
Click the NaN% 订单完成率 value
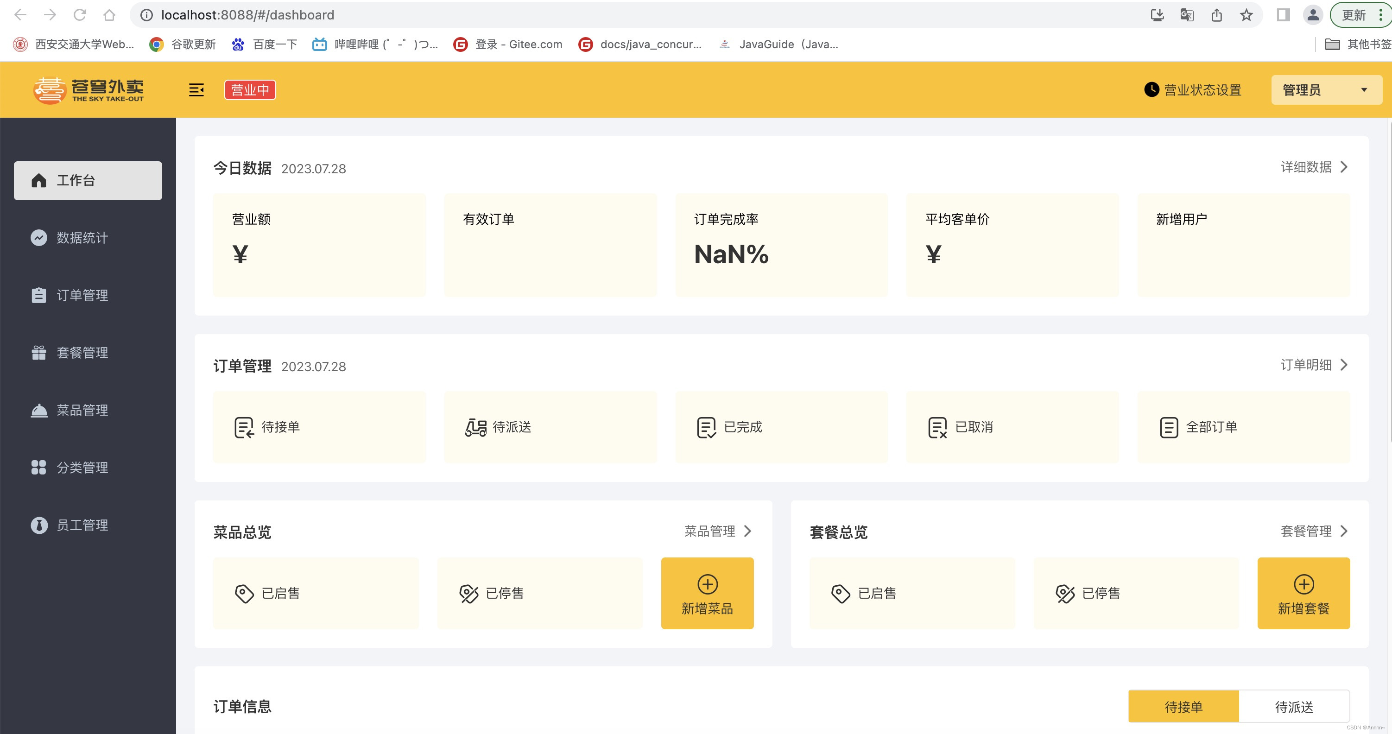tap(731, 254)
